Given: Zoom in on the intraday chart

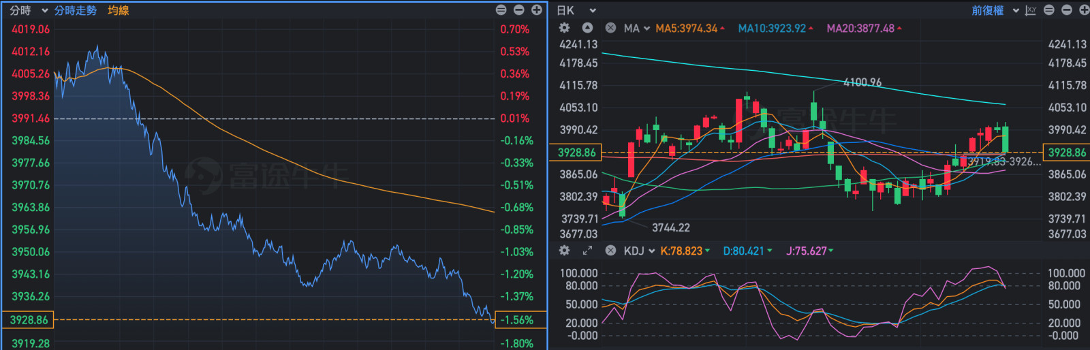Looking at the screenshot, I should click(537, 10).
